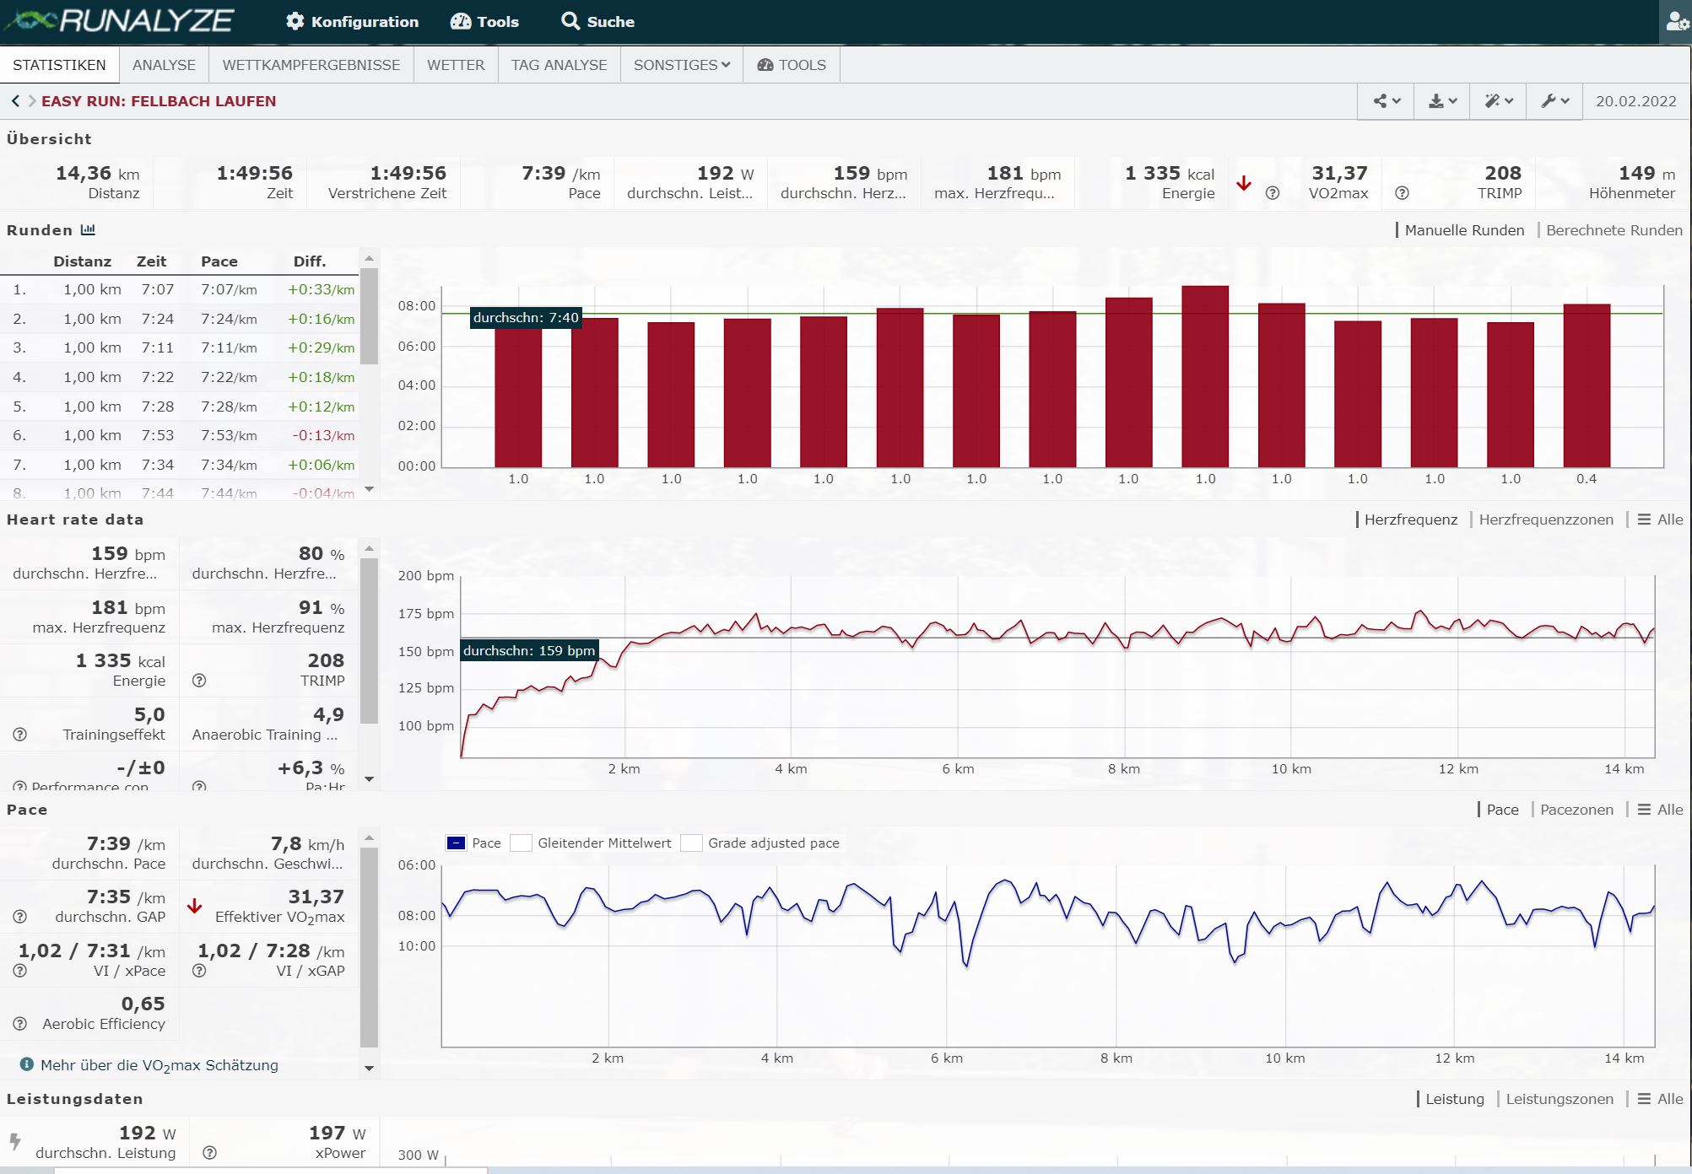Open Mehr über die VO2max Schätzung link
The height and width of the screenshot is (1174, 1692).
(159, 1065)
